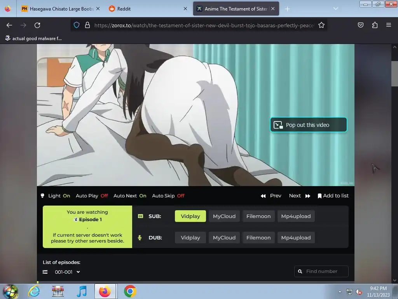Reload the page with the refresh icon

point(37,25)
